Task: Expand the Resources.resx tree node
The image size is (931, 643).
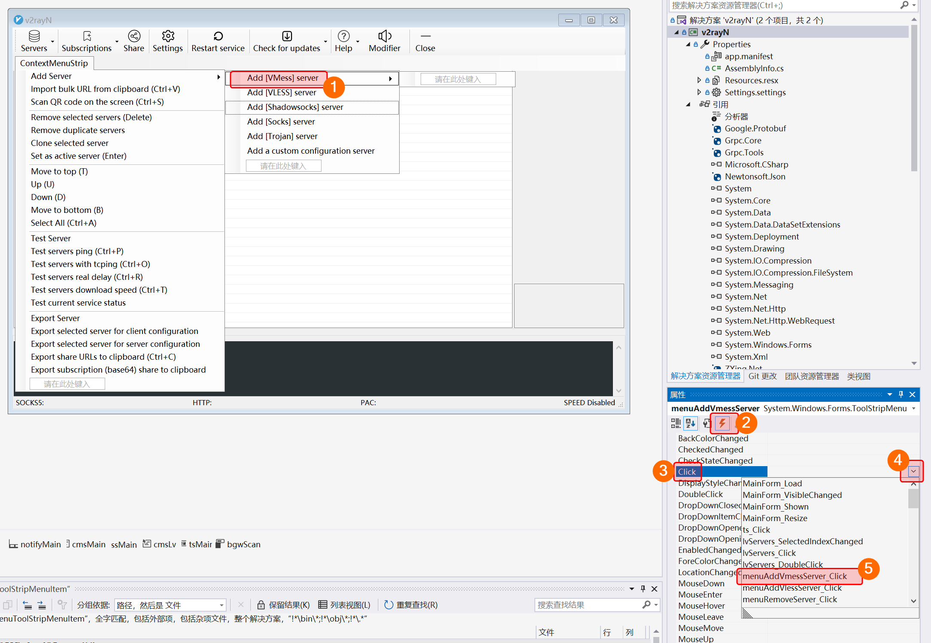Action: tap(699, 80)
